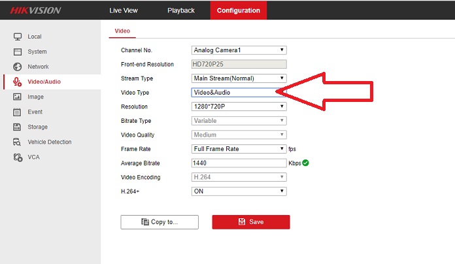Open the Frame Rate dropdown

click(239, 149)
